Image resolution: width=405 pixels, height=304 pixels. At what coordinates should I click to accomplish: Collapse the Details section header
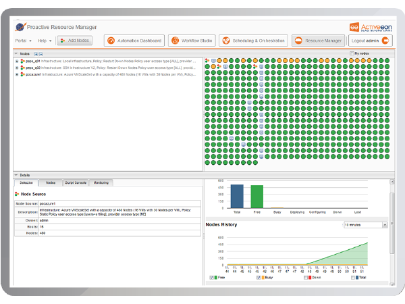(x=16, y=175)
